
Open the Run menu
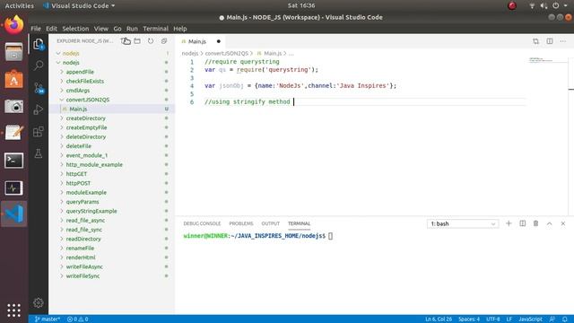(132, 29)
